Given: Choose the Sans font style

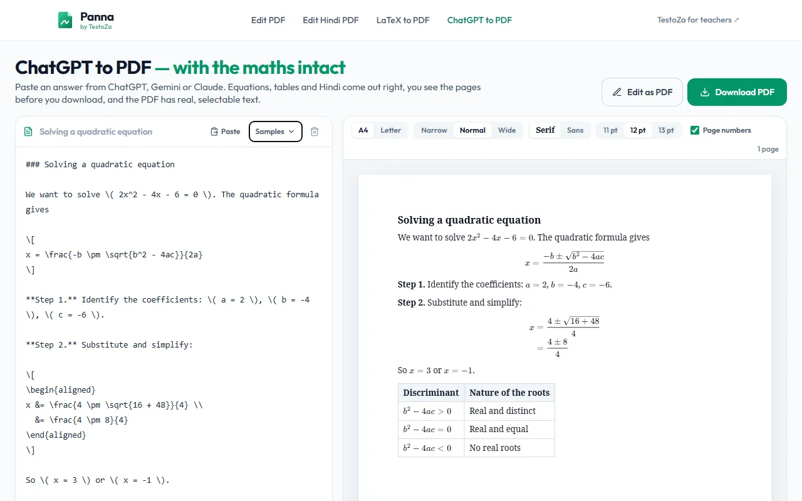Looking at the screenshot, I should click(575, 130).
